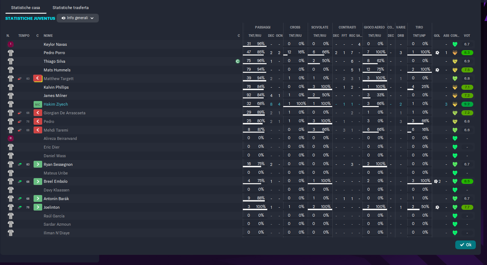Confirm with the Ok button

465,245
